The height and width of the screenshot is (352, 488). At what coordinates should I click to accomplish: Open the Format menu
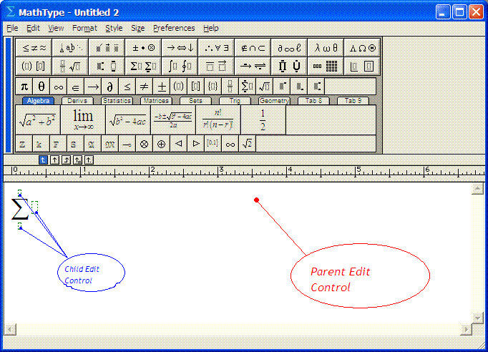click(84, 28)
